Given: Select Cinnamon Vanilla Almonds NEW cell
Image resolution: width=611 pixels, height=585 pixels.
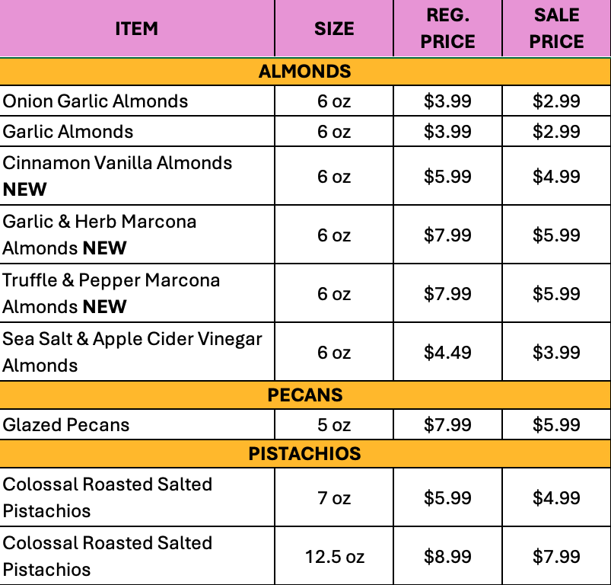Looking at the screenshot, I should pyautogui.click(x=137, y=176).
